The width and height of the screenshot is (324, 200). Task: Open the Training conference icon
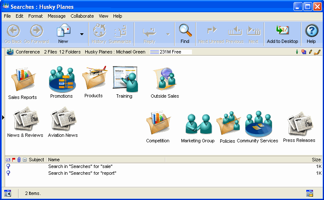(125, 79)
